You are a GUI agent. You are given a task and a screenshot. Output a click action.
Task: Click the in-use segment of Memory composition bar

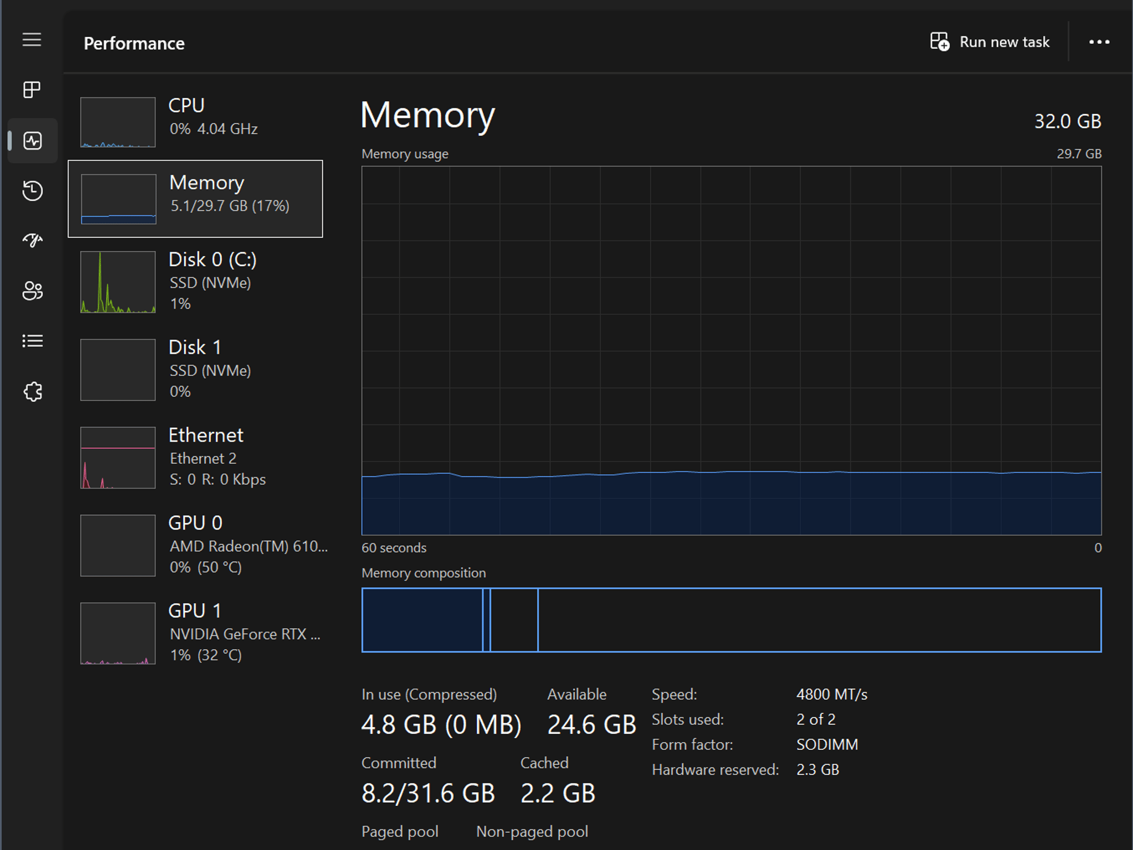pyautogui.click(x=423, y=620)
